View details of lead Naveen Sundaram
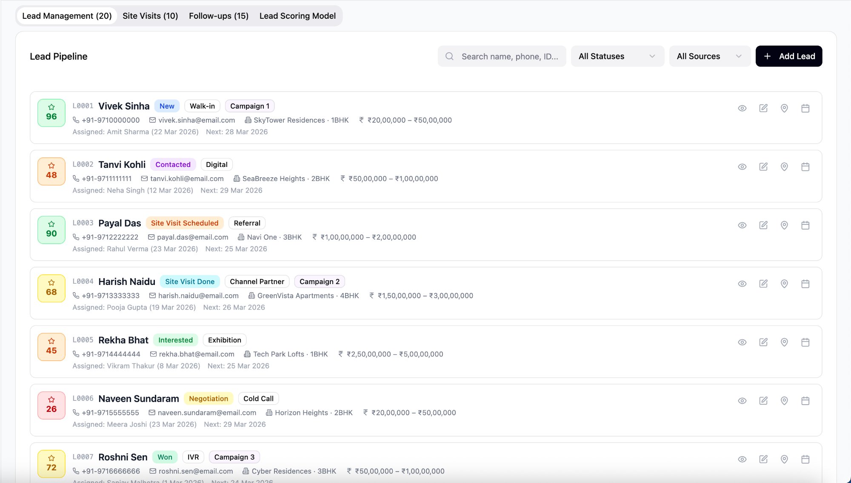The width and height of the screenshot is (851, 483). point(742,400)
